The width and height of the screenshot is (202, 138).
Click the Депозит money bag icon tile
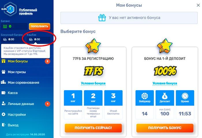(165, 98)
